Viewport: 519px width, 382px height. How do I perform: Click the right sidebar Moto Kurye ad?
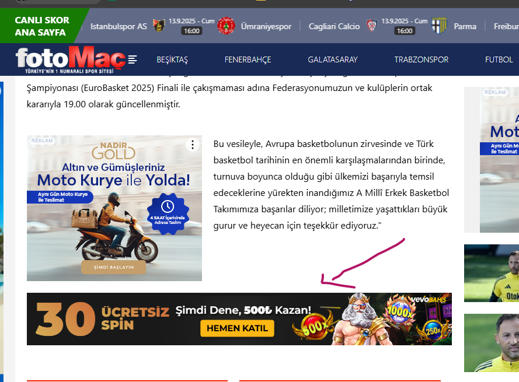click(500, 160)
